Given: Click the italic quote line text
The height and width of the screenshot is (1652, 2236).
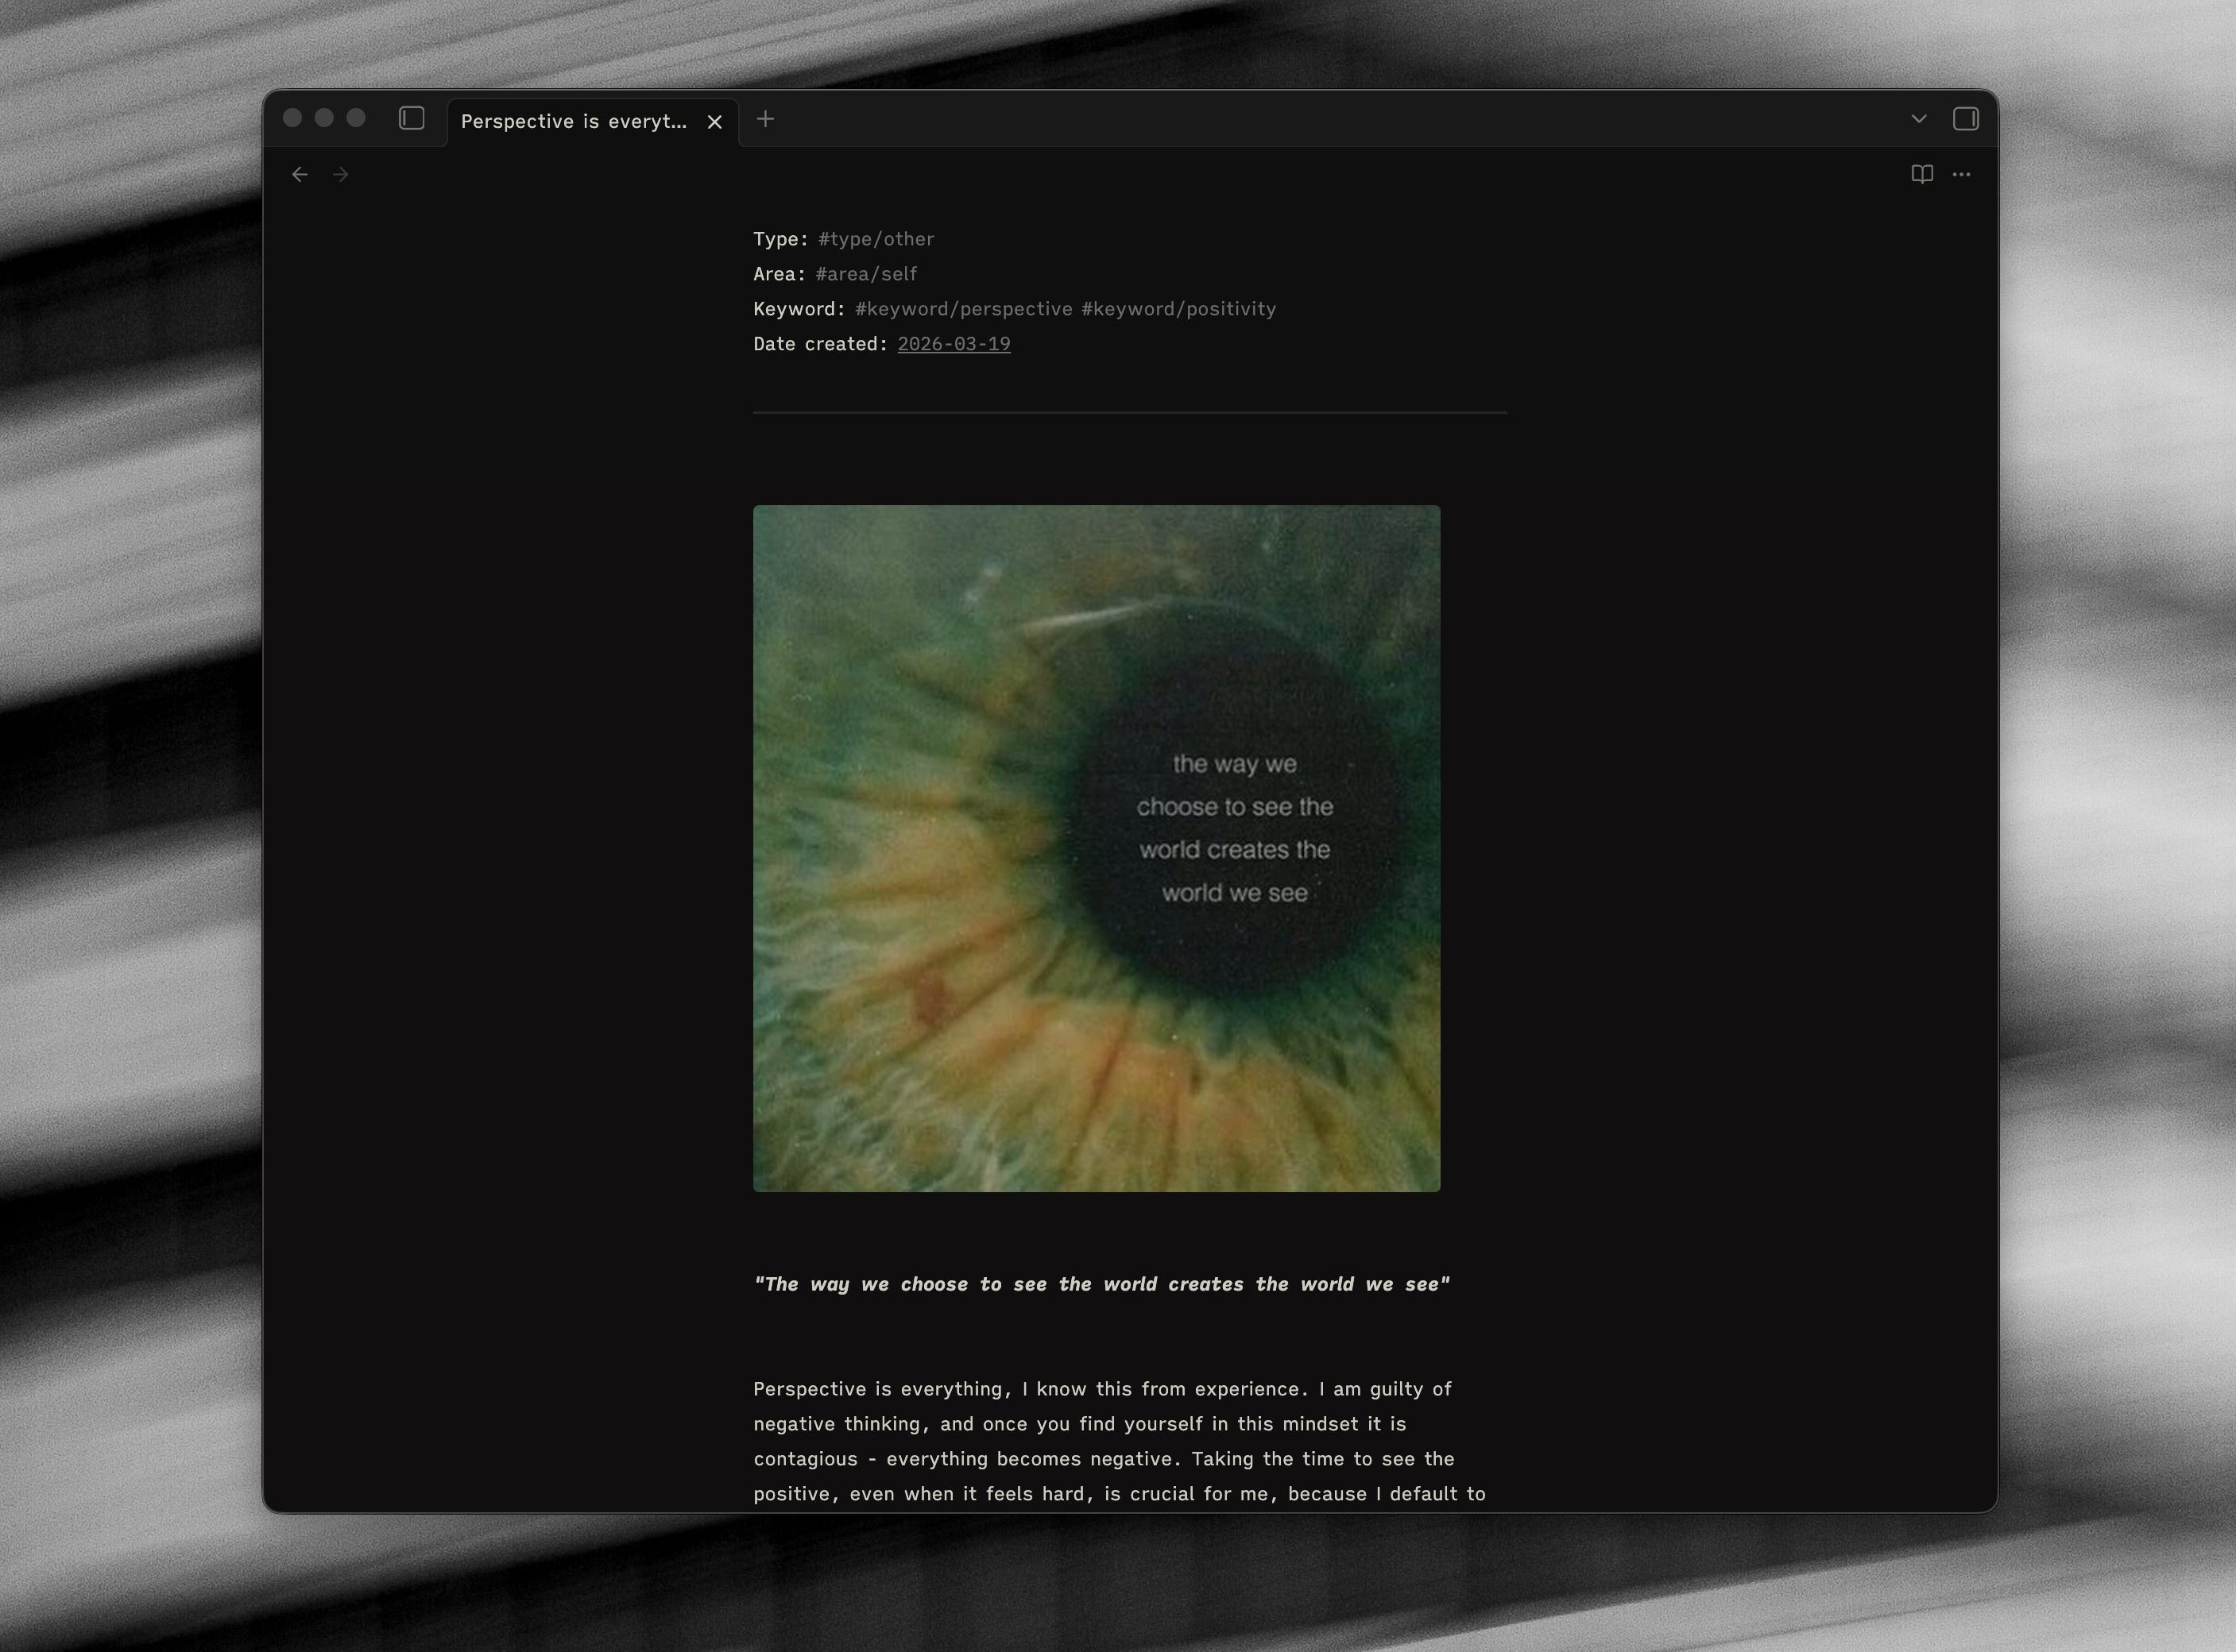Looking at the screenshot, I should [x=1101, y=1284].
